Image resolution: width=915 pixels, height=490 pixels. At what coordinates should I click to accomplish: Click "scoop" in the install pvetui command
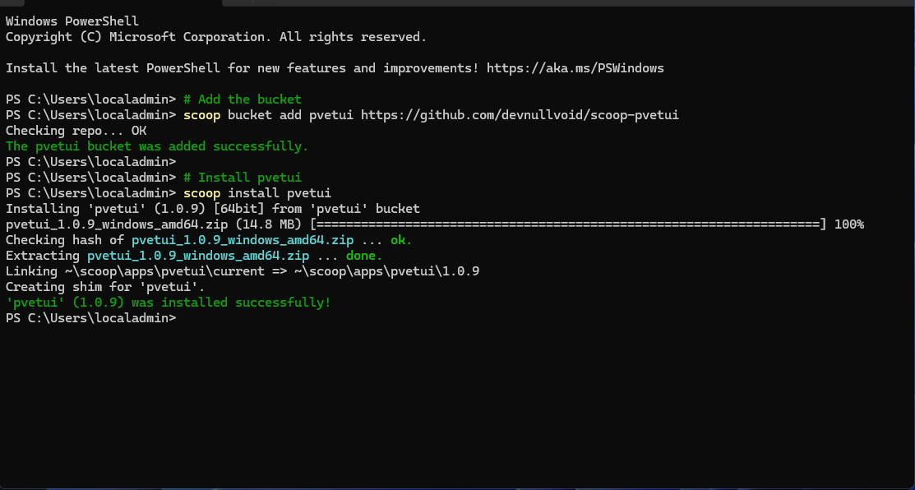pos(201,193)
